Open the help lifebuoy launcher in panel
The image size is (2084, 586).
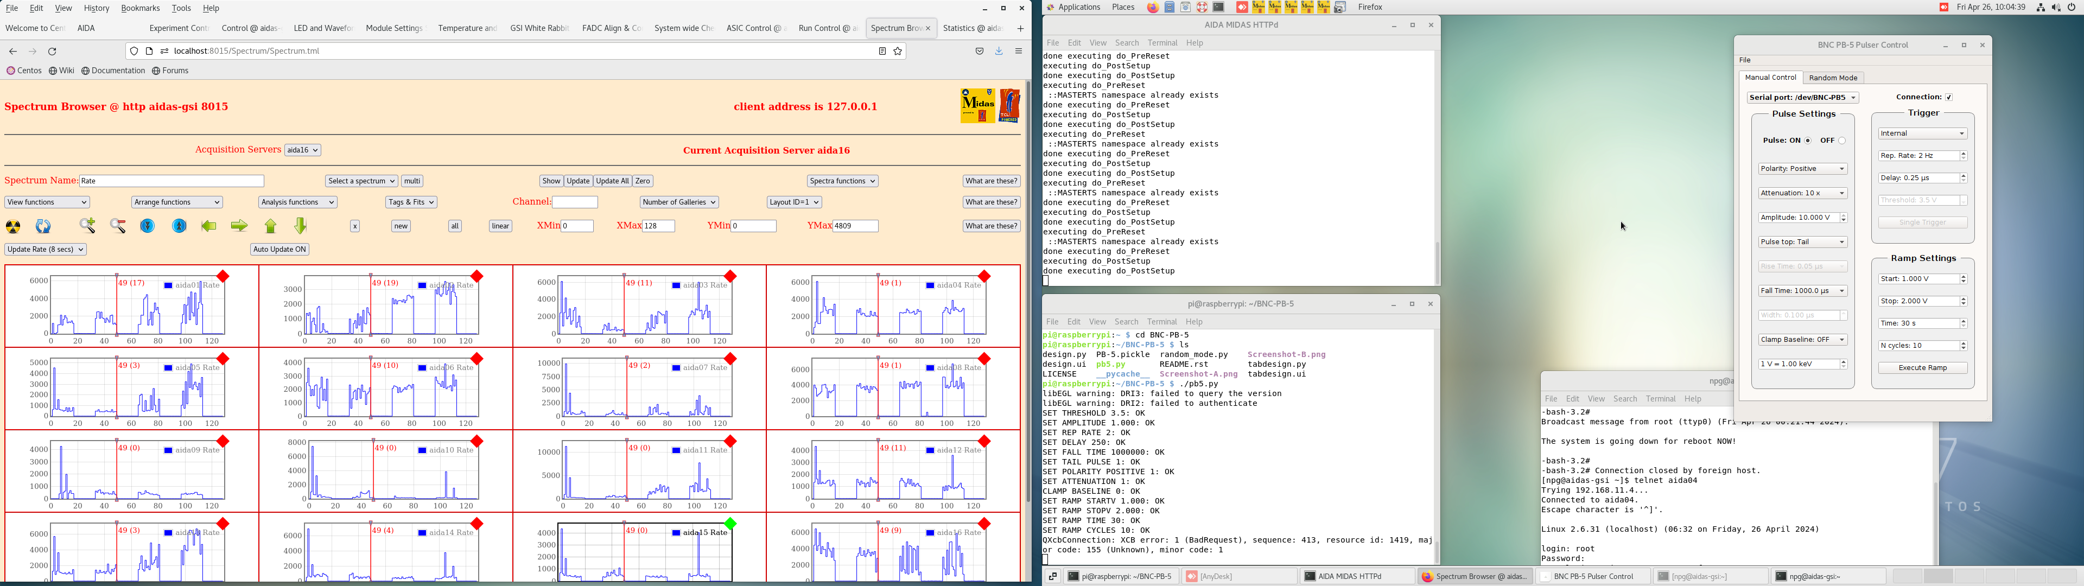click(1202, 7)
